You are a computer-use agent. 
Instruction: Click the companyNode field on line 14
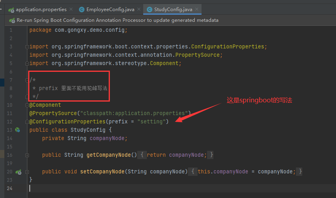(107, 138)
